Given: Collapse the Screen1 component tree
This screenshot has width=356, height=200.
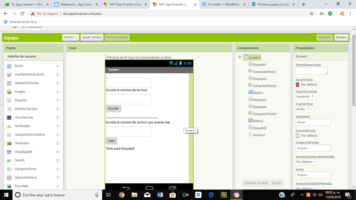Looking at the screenshot, I should [x=240, y=57].
